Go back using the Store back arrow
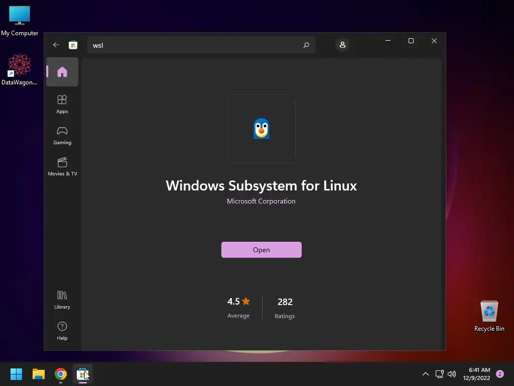 (56, 45)
